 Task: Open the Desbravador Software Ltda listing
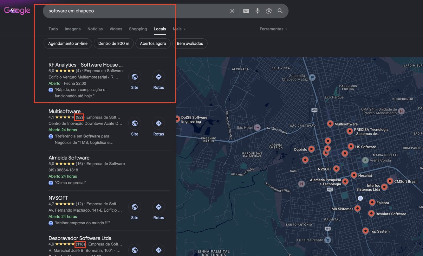coord(80,238)
